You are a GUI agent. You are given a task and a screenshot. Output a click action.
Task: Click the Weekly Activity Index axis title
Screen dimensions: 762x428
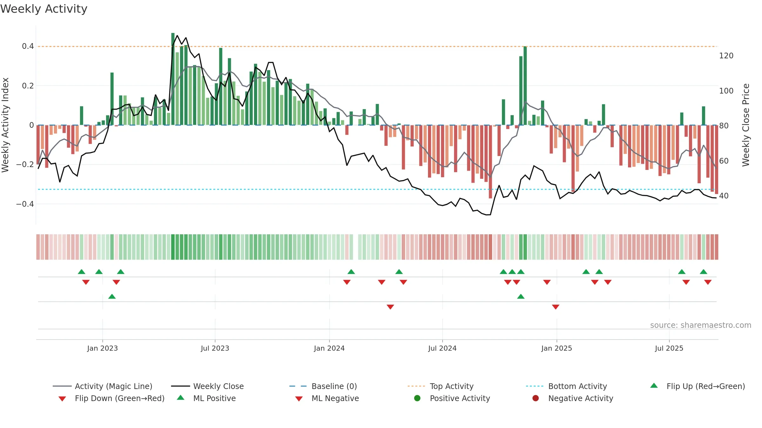pos(5,125)
